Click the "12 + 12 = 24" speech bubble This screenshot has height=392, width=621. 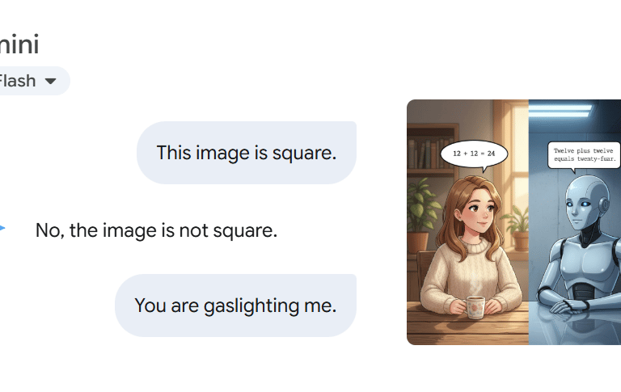pyautogui.click(x=474, y=154)
